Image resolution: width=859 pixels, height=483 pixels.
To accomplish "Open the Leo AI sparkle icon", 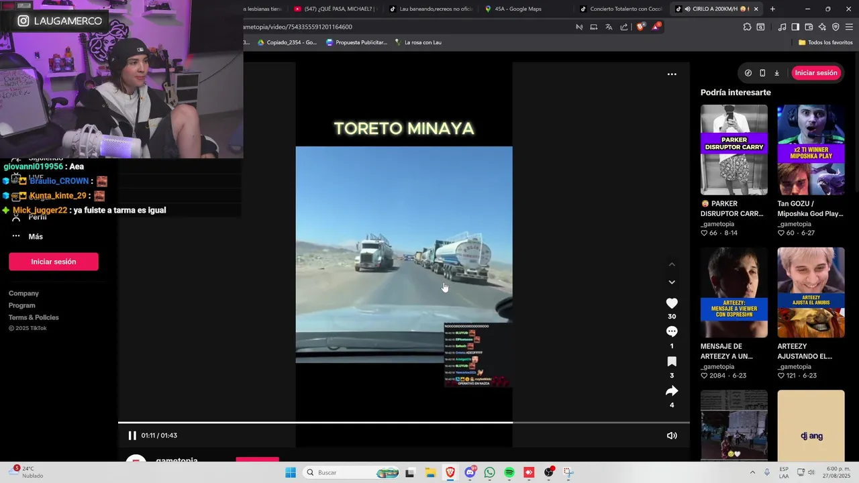I will pyautogui.click(x=822, y=27).
